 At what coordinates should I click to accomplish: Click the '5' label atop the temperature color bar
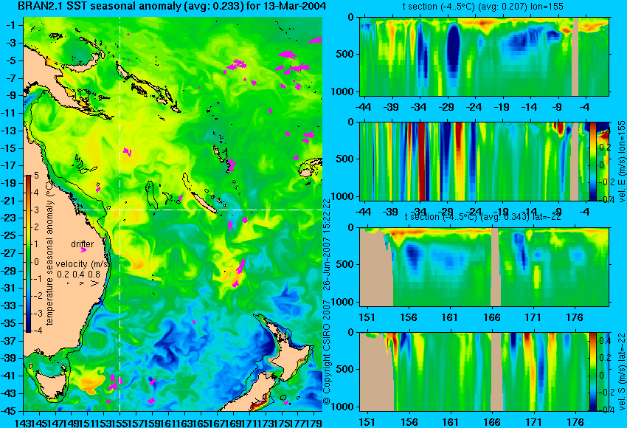click(x=36, y=175)
